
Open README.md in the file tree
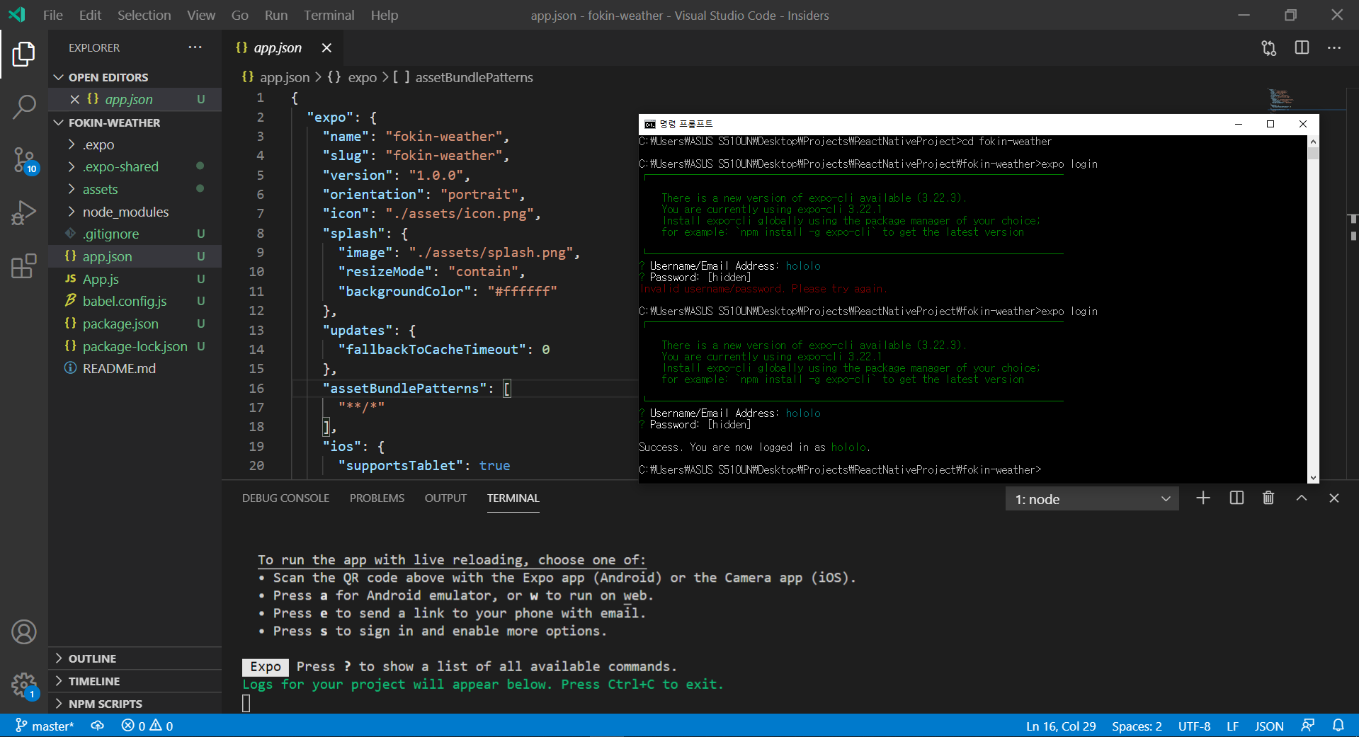tap(119, 368)
